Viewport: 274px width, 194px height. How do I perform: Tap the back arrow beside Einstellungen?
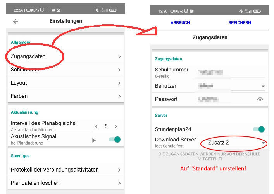(x=16, y=21)
